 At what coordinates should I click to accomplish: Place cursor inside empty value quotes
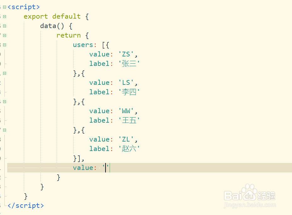(106, 168)
